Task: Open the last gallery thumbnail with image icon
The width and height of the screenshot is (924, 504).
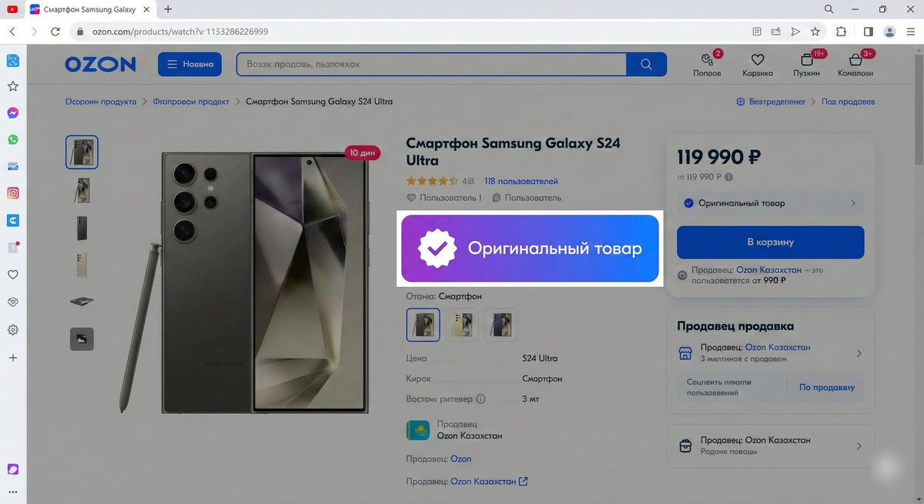Action: coord(82,339)
